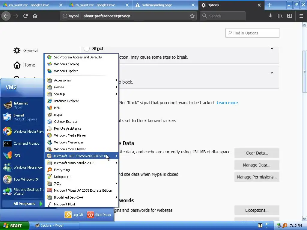Viewport: 307px width, 230px height.
Task: Open a new tab with plus icon
Action: (270, 5)
